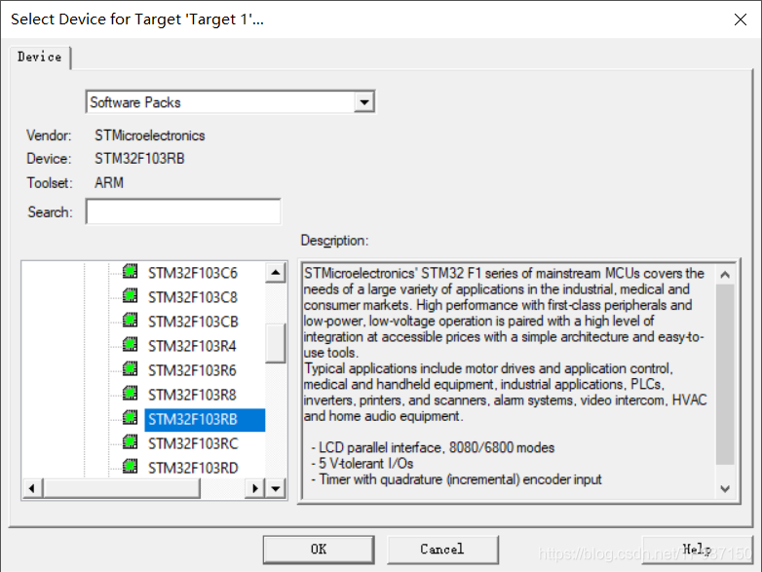Click the chip icon beside STM32F103R6

pos(130,368)
